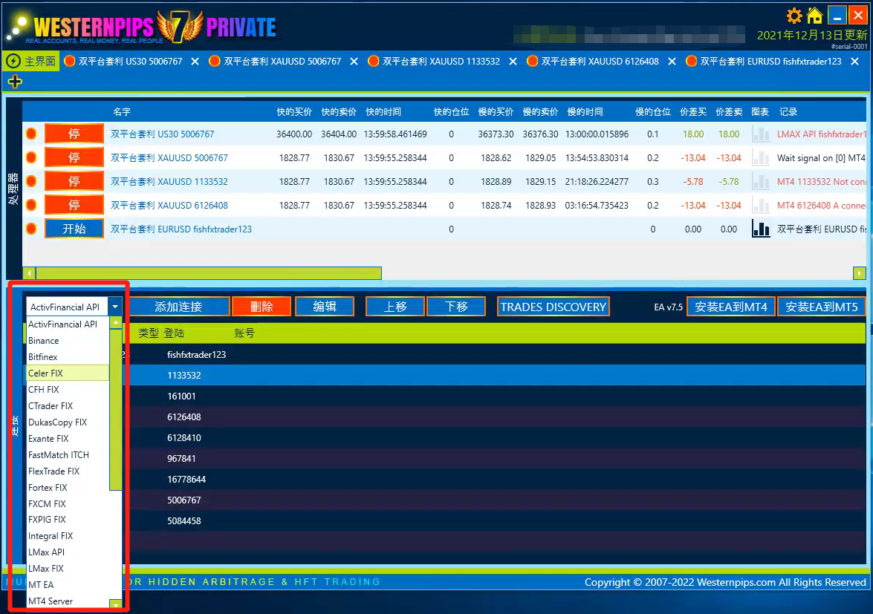This screenshot has height=614, width=873.
Task: Close the XAUUSD 5006767 tab
Action: (x=354, y=61)
